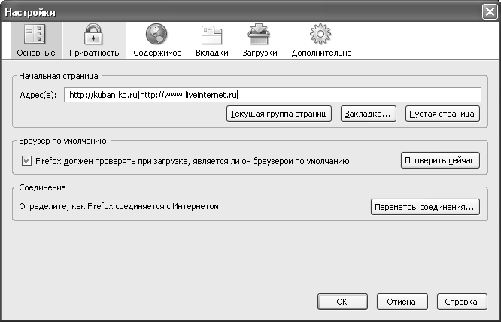Toggle the default browser check checkbox
The image size is (501, 322).
coord(26,161)
